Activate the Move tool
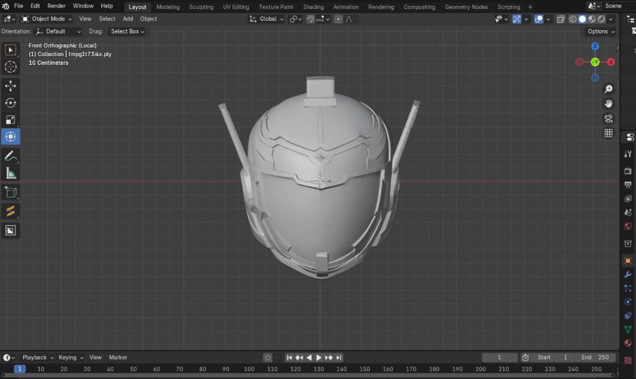The width and height of the screenshot is (636, 379). (x=11, y=85)
